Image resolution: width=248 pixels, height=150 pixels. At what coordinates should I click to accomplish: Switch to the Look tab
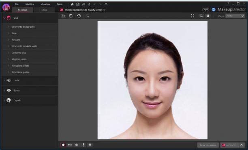coord(44,10)
